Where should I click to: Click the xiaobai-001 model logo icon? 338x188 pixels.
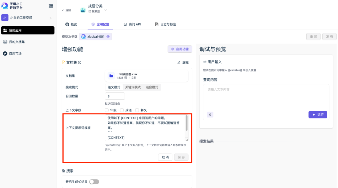pos(83,37)
